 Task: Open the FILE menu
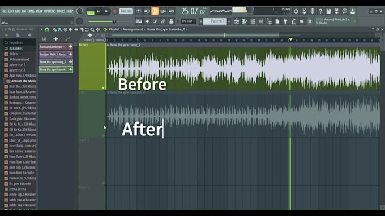[x=4, y=11]
